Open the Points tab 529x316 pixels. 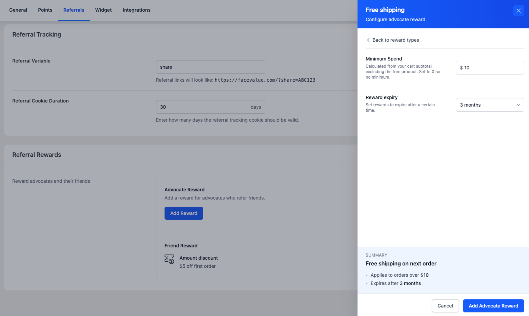tap(45, 10)
